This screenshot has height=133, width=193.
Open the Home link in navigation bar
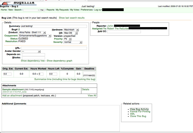(4, 10)
